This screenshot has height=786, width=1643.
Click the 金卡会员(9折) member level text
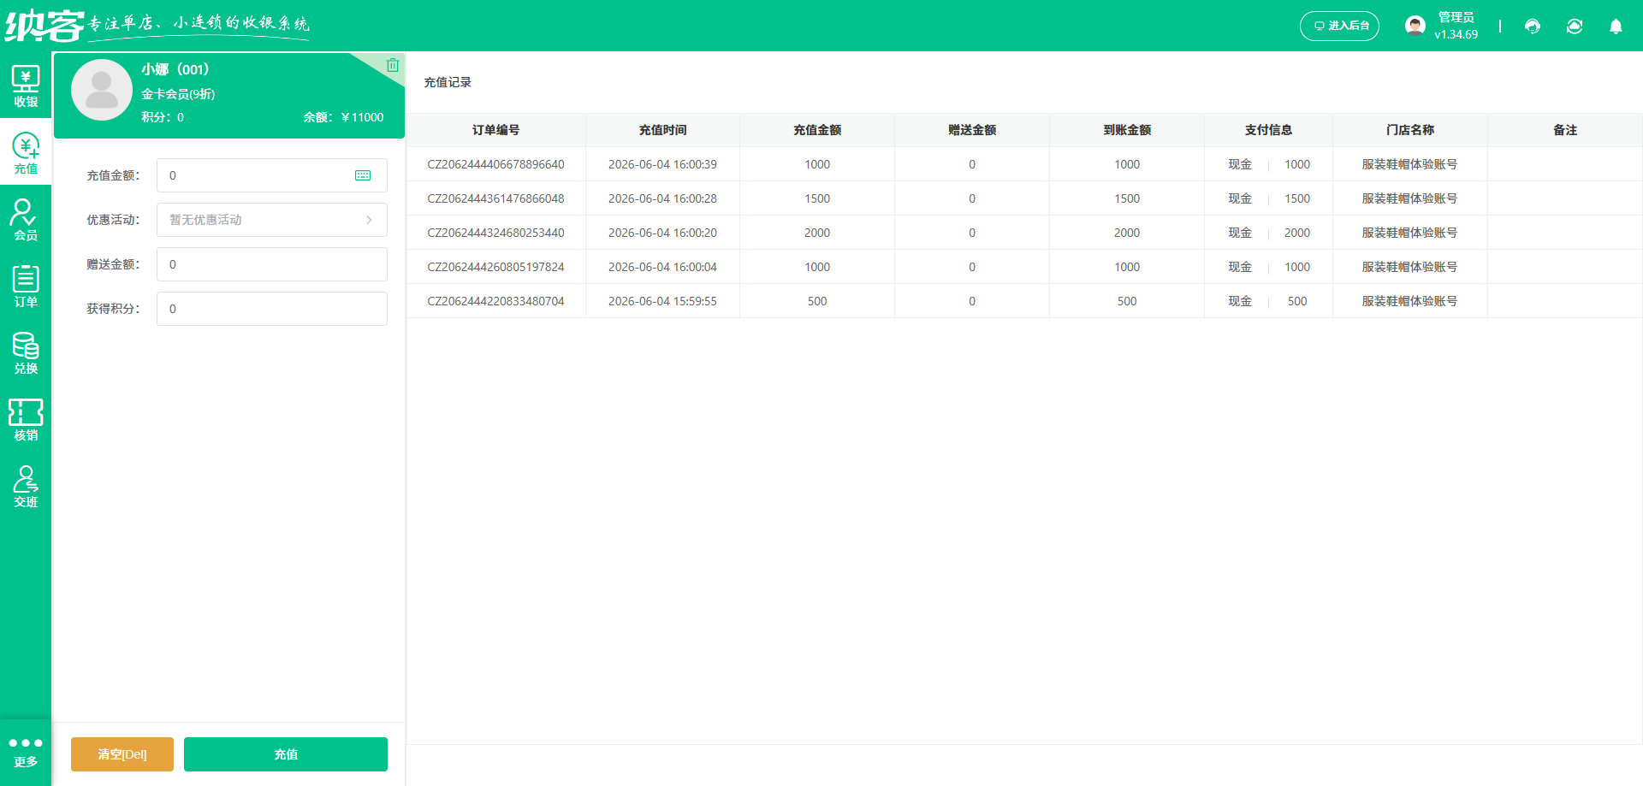[178, 94]
